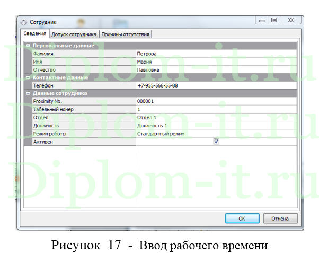This screenshot has width=319, height=253.
Task: Edit the Proximity No. value 000001
Action: point(216,101)
